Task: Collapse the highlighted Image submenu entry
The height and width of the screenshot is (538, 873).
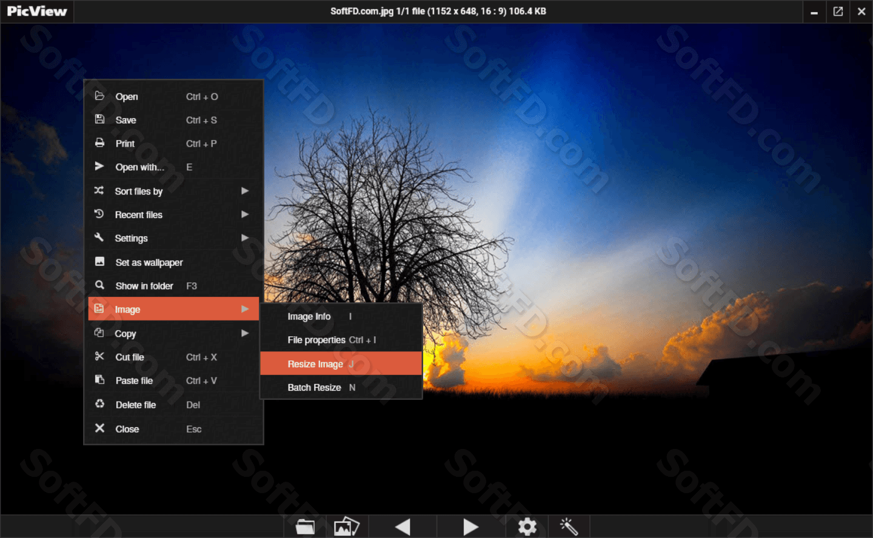Action: coord(173,309)
